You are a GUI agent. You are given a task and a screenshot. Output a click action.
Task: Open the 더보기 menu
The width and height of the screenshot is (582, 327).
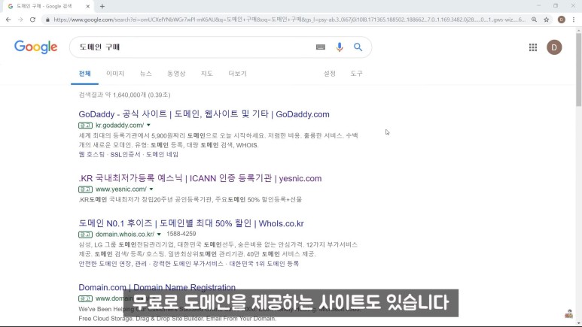click(238, 74)
